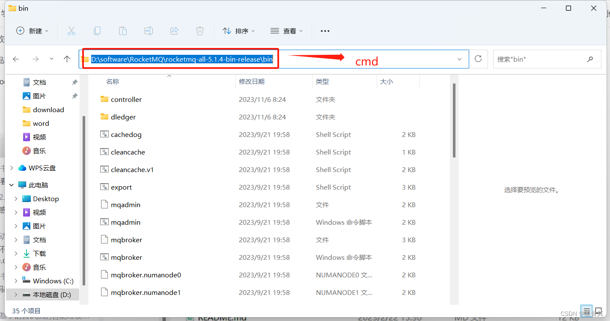Screen dimensions: 610x321
Task: Switch to details view icon in status bar
Action: [586, 311]
